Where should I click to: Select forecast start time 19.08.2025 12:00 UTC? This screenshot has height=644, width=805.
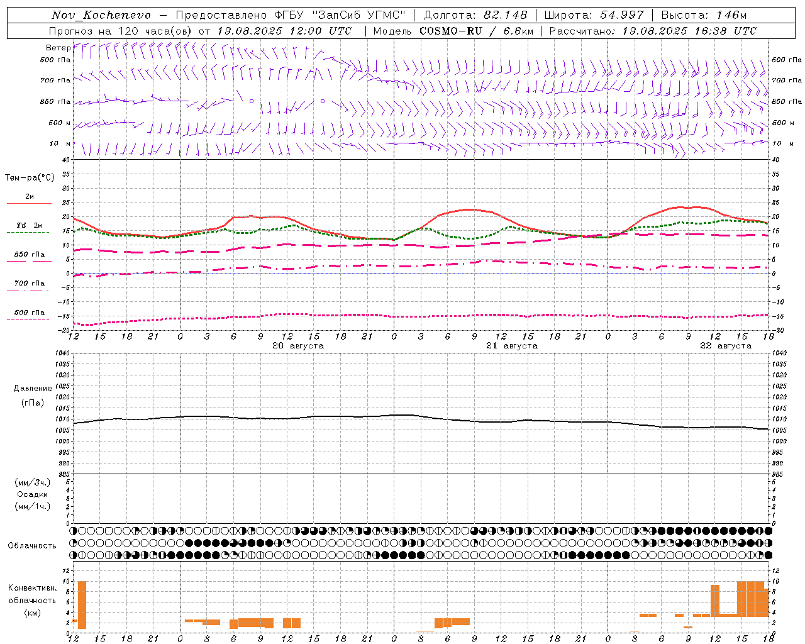coord(284,31)
